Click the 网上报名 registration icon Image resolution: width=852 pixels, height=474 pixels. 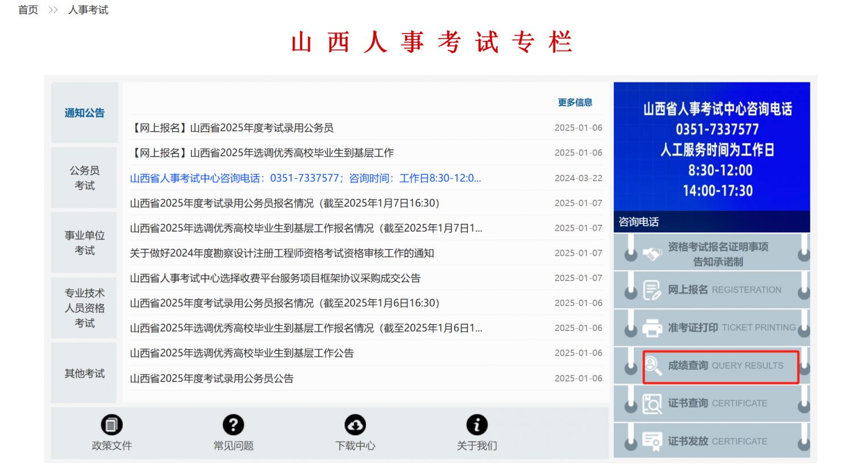[652, 290]
